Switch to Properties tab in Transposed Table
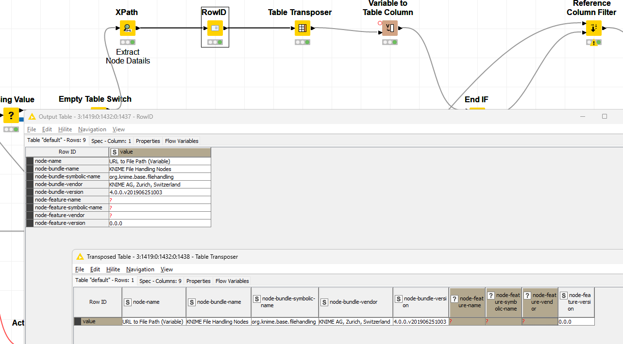Image resolution: width=623 pixels, height=344 pixels. (x=198, y=281)
